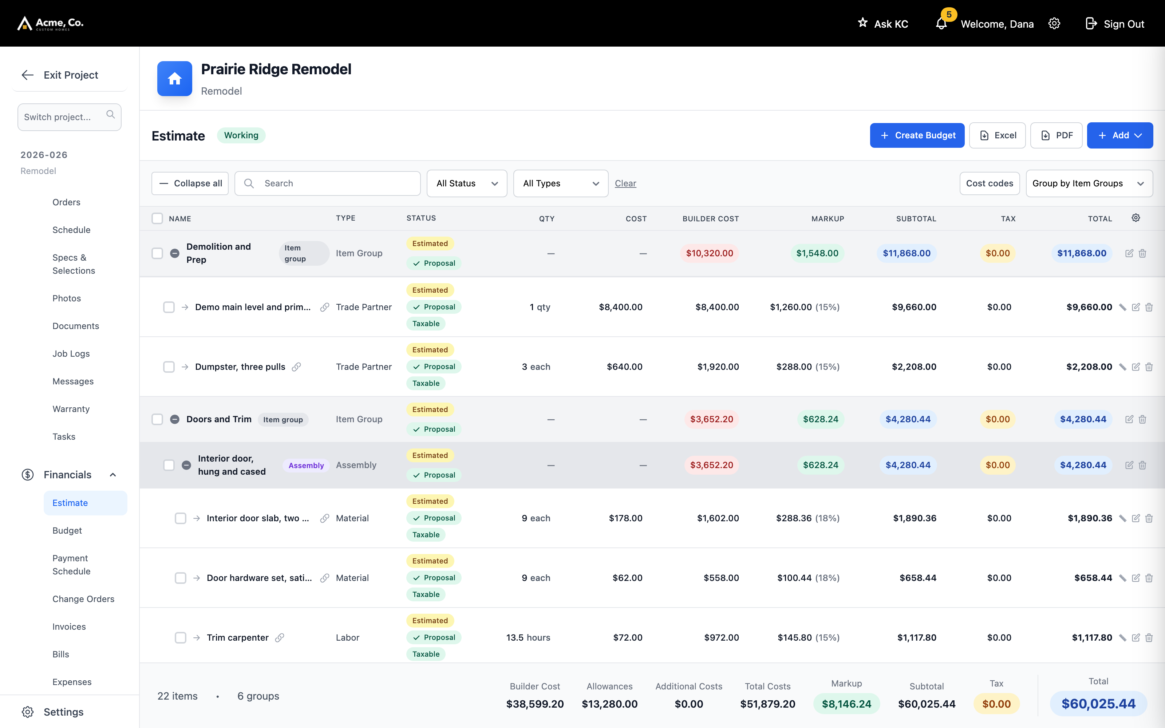Select the Doors and Trim checkbox
Viewport: 1165px width, 728px height.
tap(157, 419)
